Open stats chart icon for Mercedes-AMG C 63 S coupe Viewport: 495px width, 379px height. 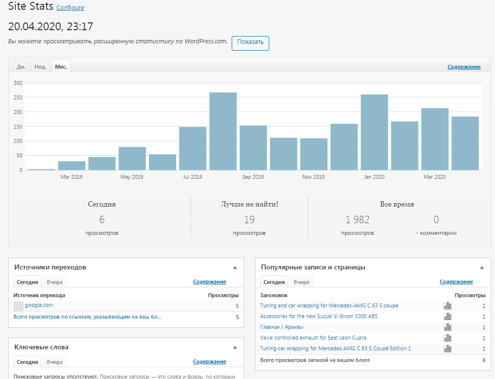(447, 306)
